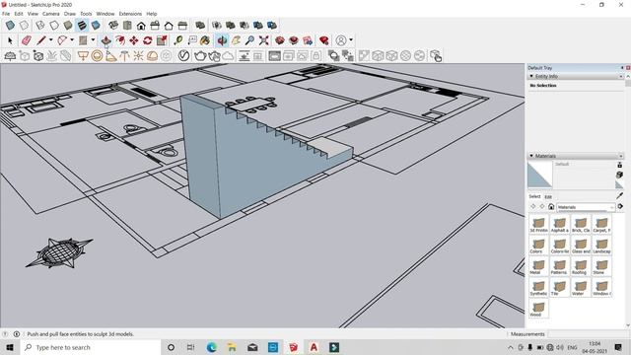This screenshot has height=355, width=631.
Task: Select the Move tool with red arrows
Action: [134, 40]
